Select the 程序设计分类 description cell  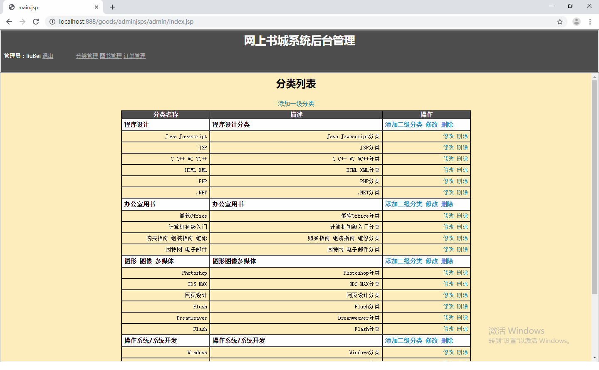(296, 125)
